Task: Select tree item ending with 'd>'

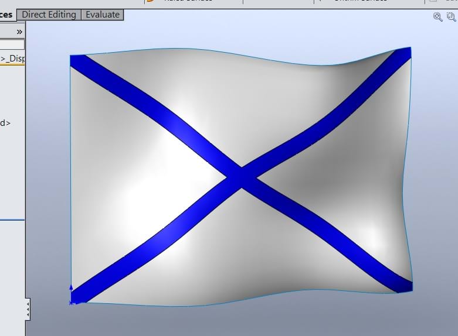Action: point(5,123)
